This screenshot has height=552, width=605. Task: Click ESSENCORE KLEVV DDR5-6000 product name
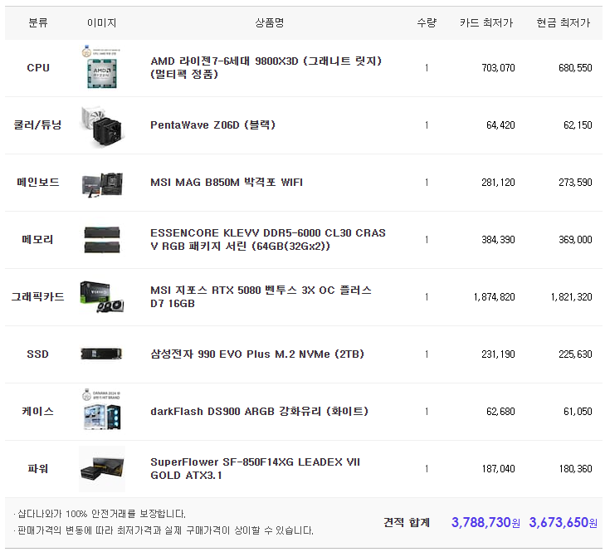(268, 239)
